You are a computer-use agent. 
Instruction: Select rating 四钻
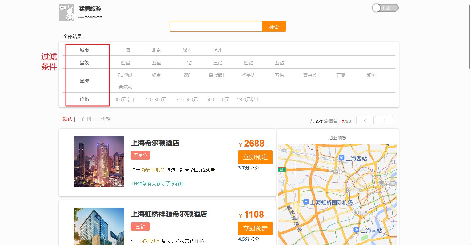click(249, 63)
